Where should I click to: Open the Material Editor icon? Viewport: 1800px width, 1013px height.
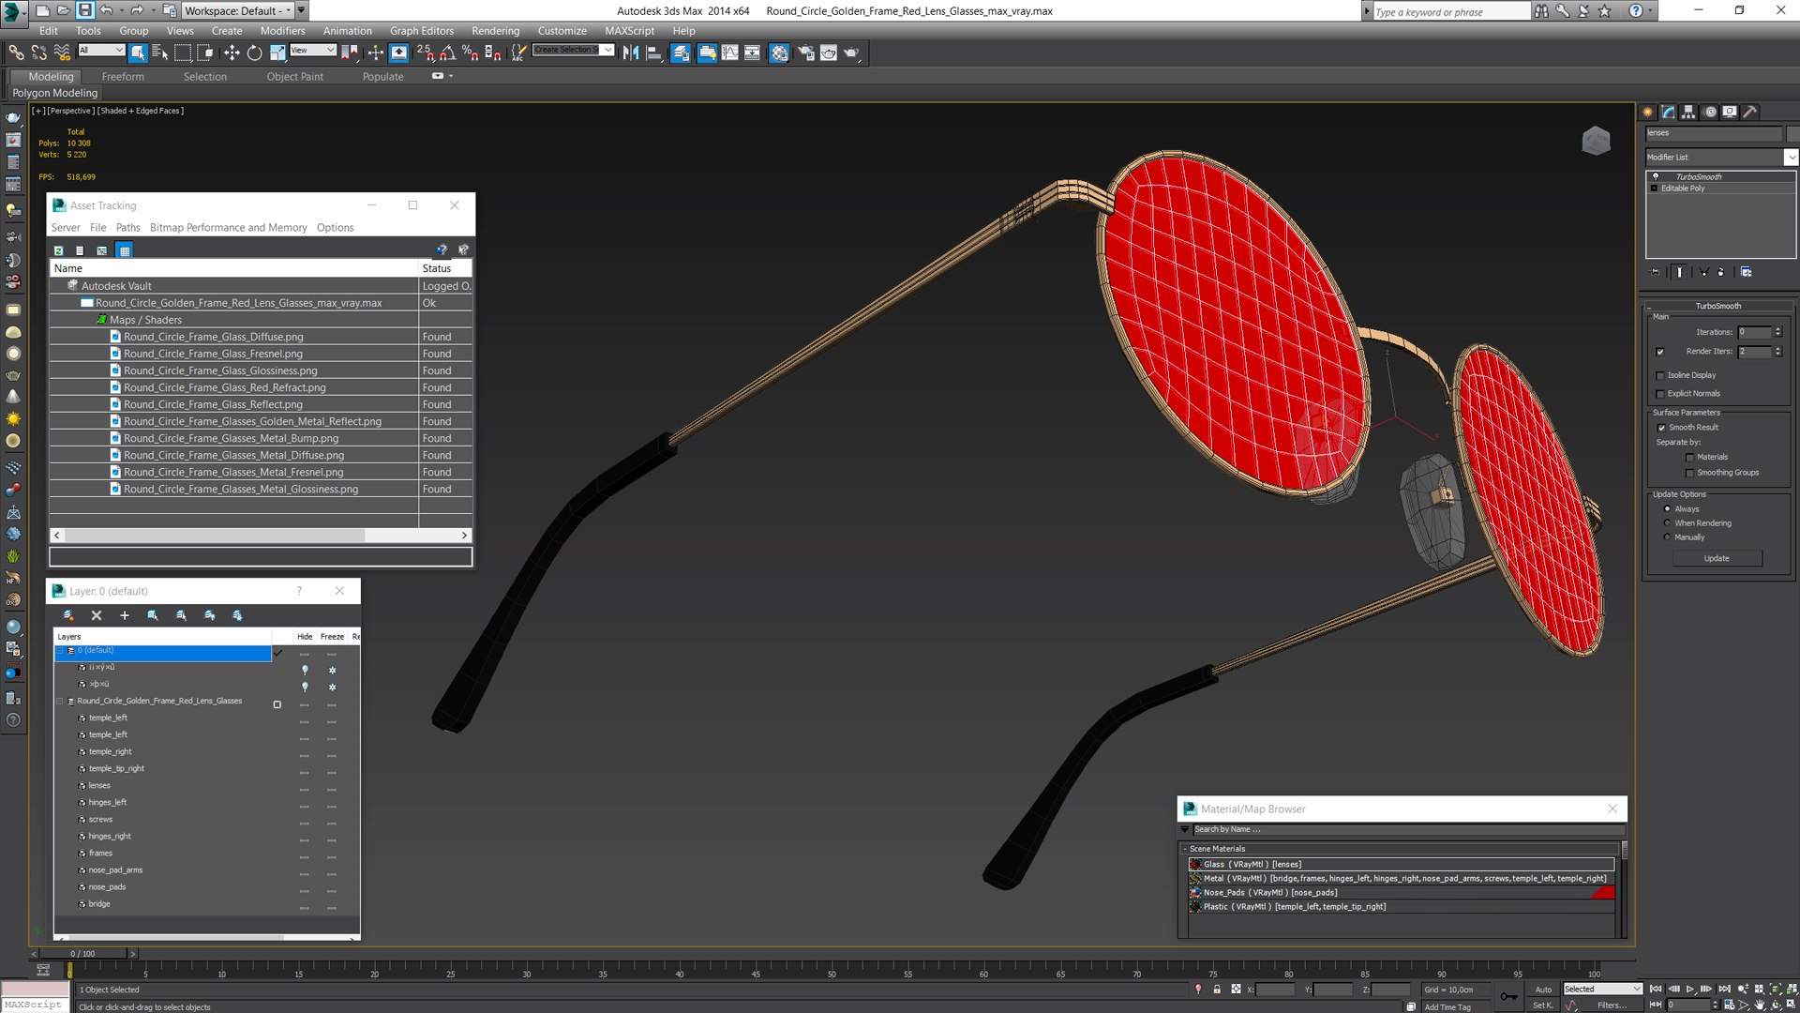(x=779, y=53)
